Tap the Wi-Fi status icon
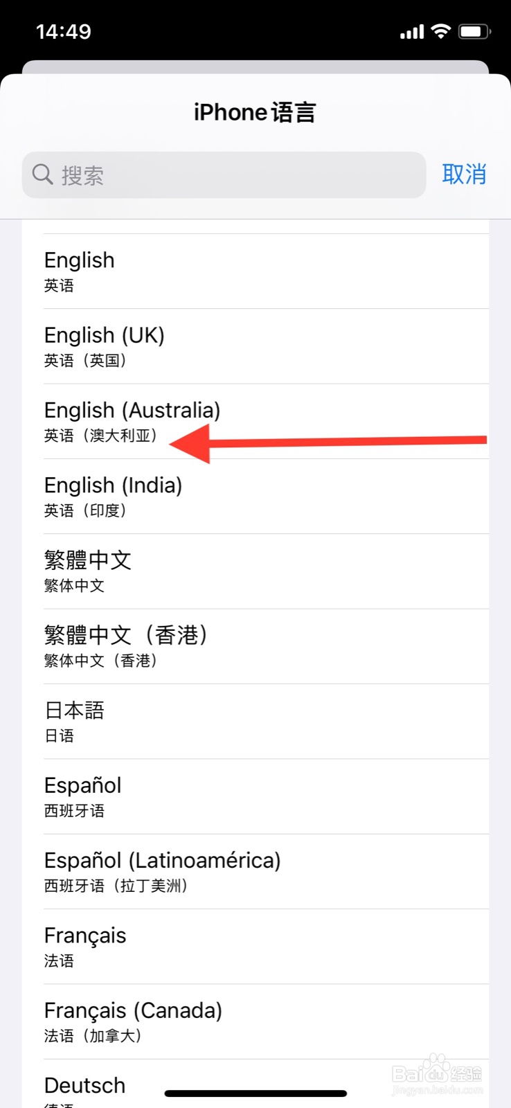The width and height of the screenshot is (511, 1108). 440,31
